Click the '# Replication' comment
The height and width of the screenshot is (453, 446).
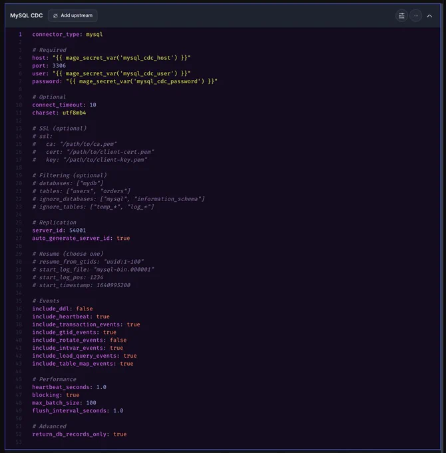[55, 223]
